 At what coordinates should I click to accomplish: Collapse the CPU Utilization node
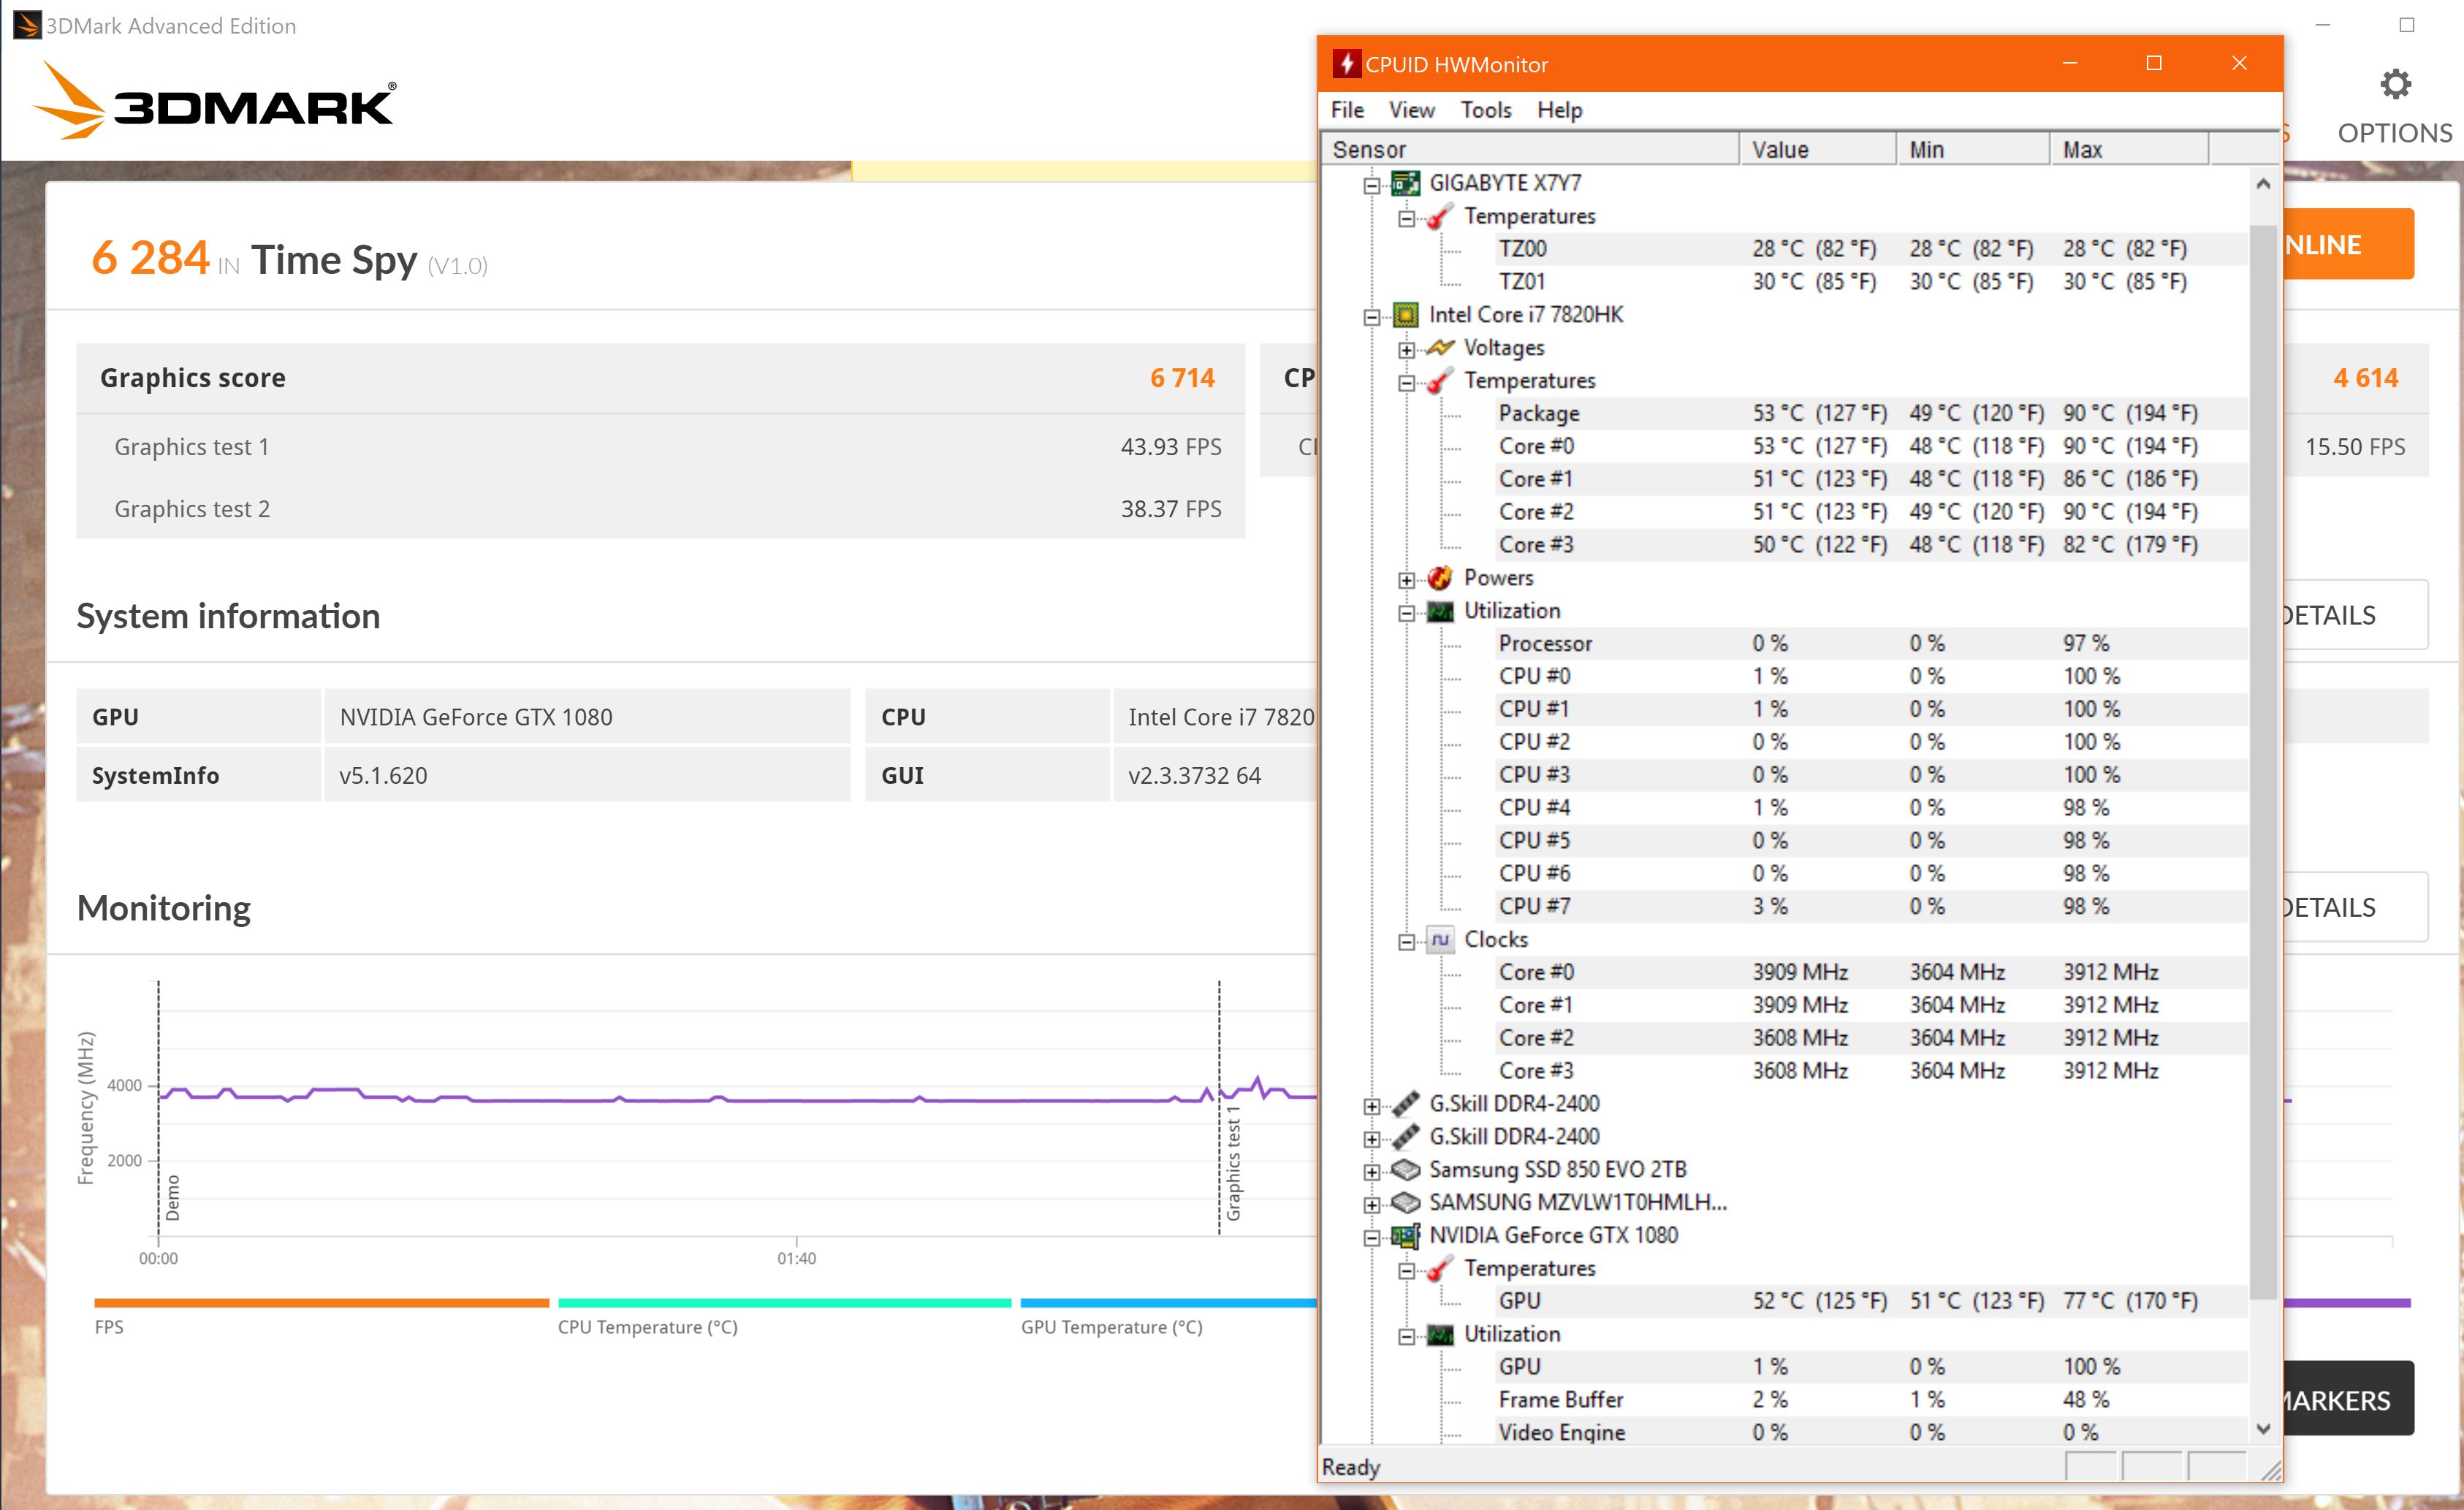(1406, 613)
